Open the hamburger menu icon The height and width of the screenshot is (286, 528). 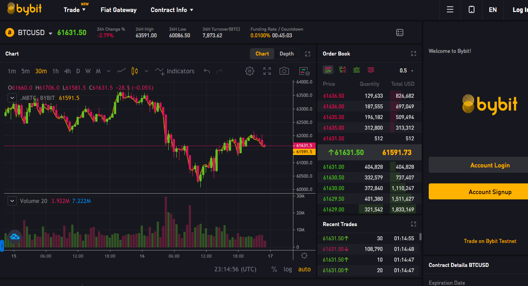pos(450,10)
